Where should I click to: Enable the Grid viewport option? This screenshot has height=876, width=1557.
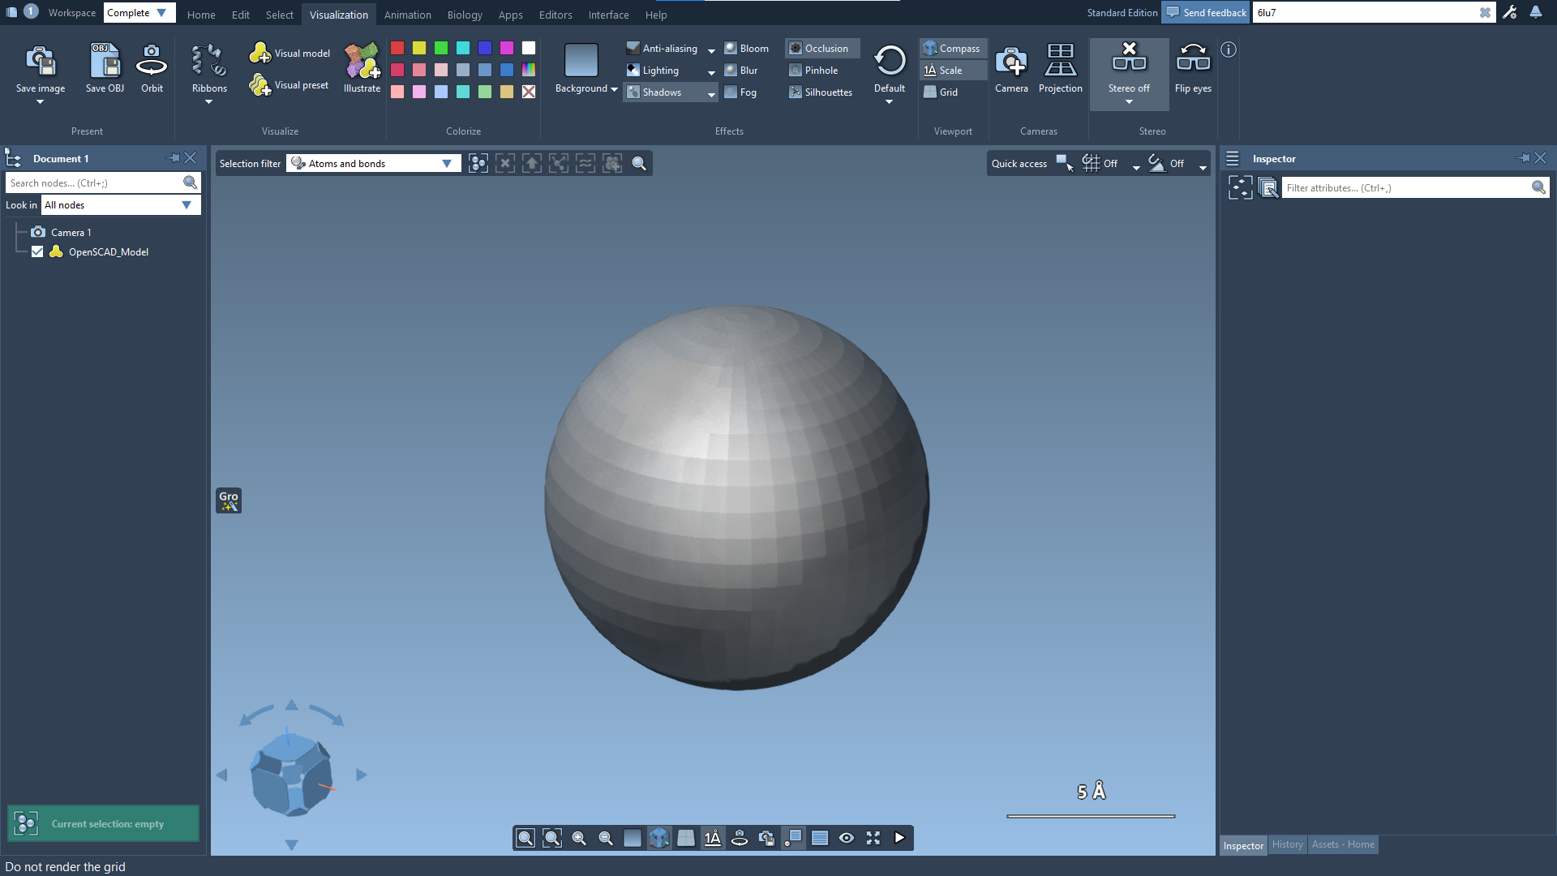pos(941,92)
